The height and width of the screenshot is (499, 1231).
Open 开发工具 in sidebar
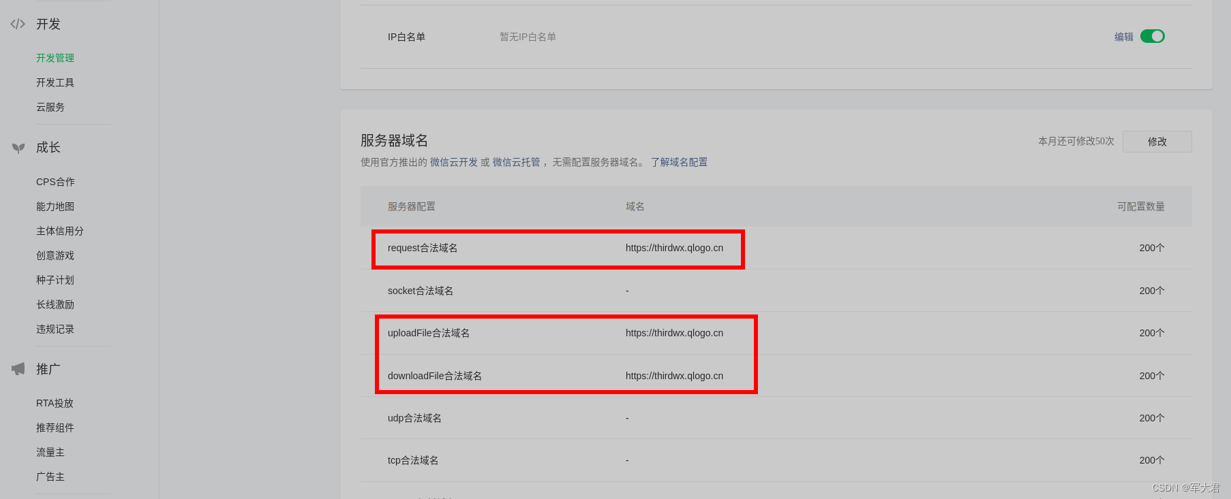(x=55, y=82)
